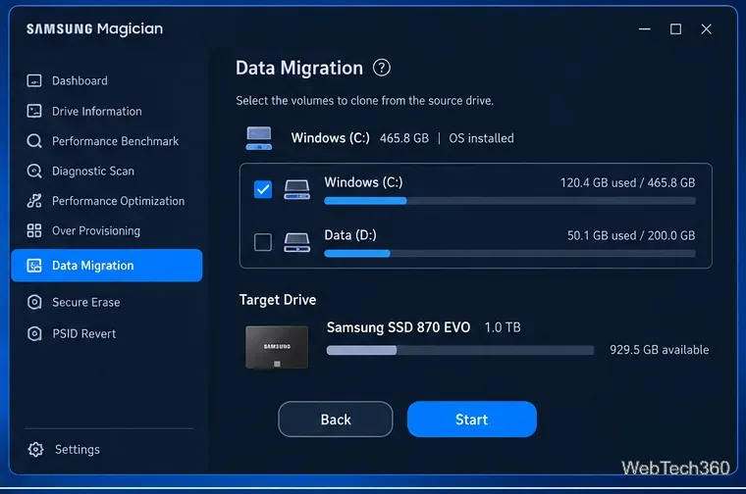Click the 'Select the volumes to clone' instruction
Image resolution: width=746 pixels, height=494 pixels.
tap(365, 101)
